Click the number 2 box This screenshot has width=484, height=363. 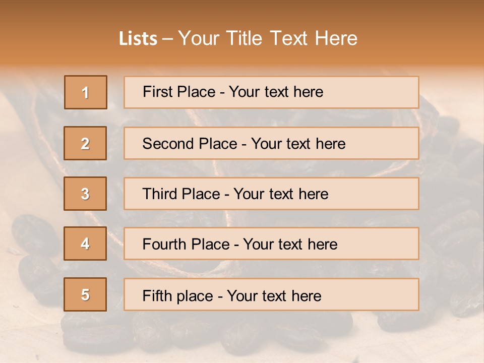coord(85,143)
